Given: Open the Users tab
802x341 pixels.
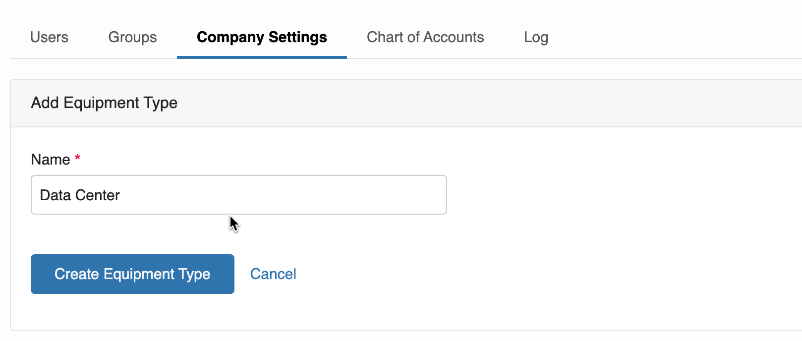Looking at the screenshot, I should tap(49, 37).
